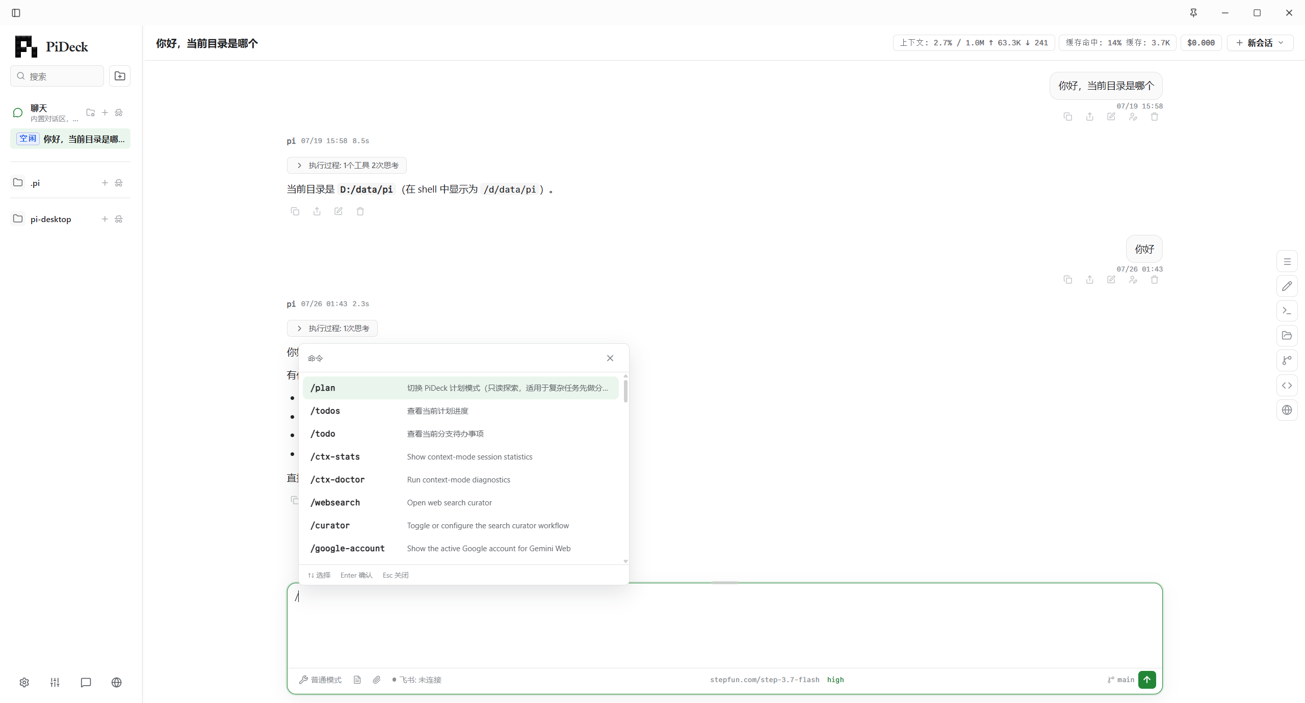Open the code brackets icon in right toolbar
The height and width of the screenshot is (703, 1305).
pos(1287,386)
